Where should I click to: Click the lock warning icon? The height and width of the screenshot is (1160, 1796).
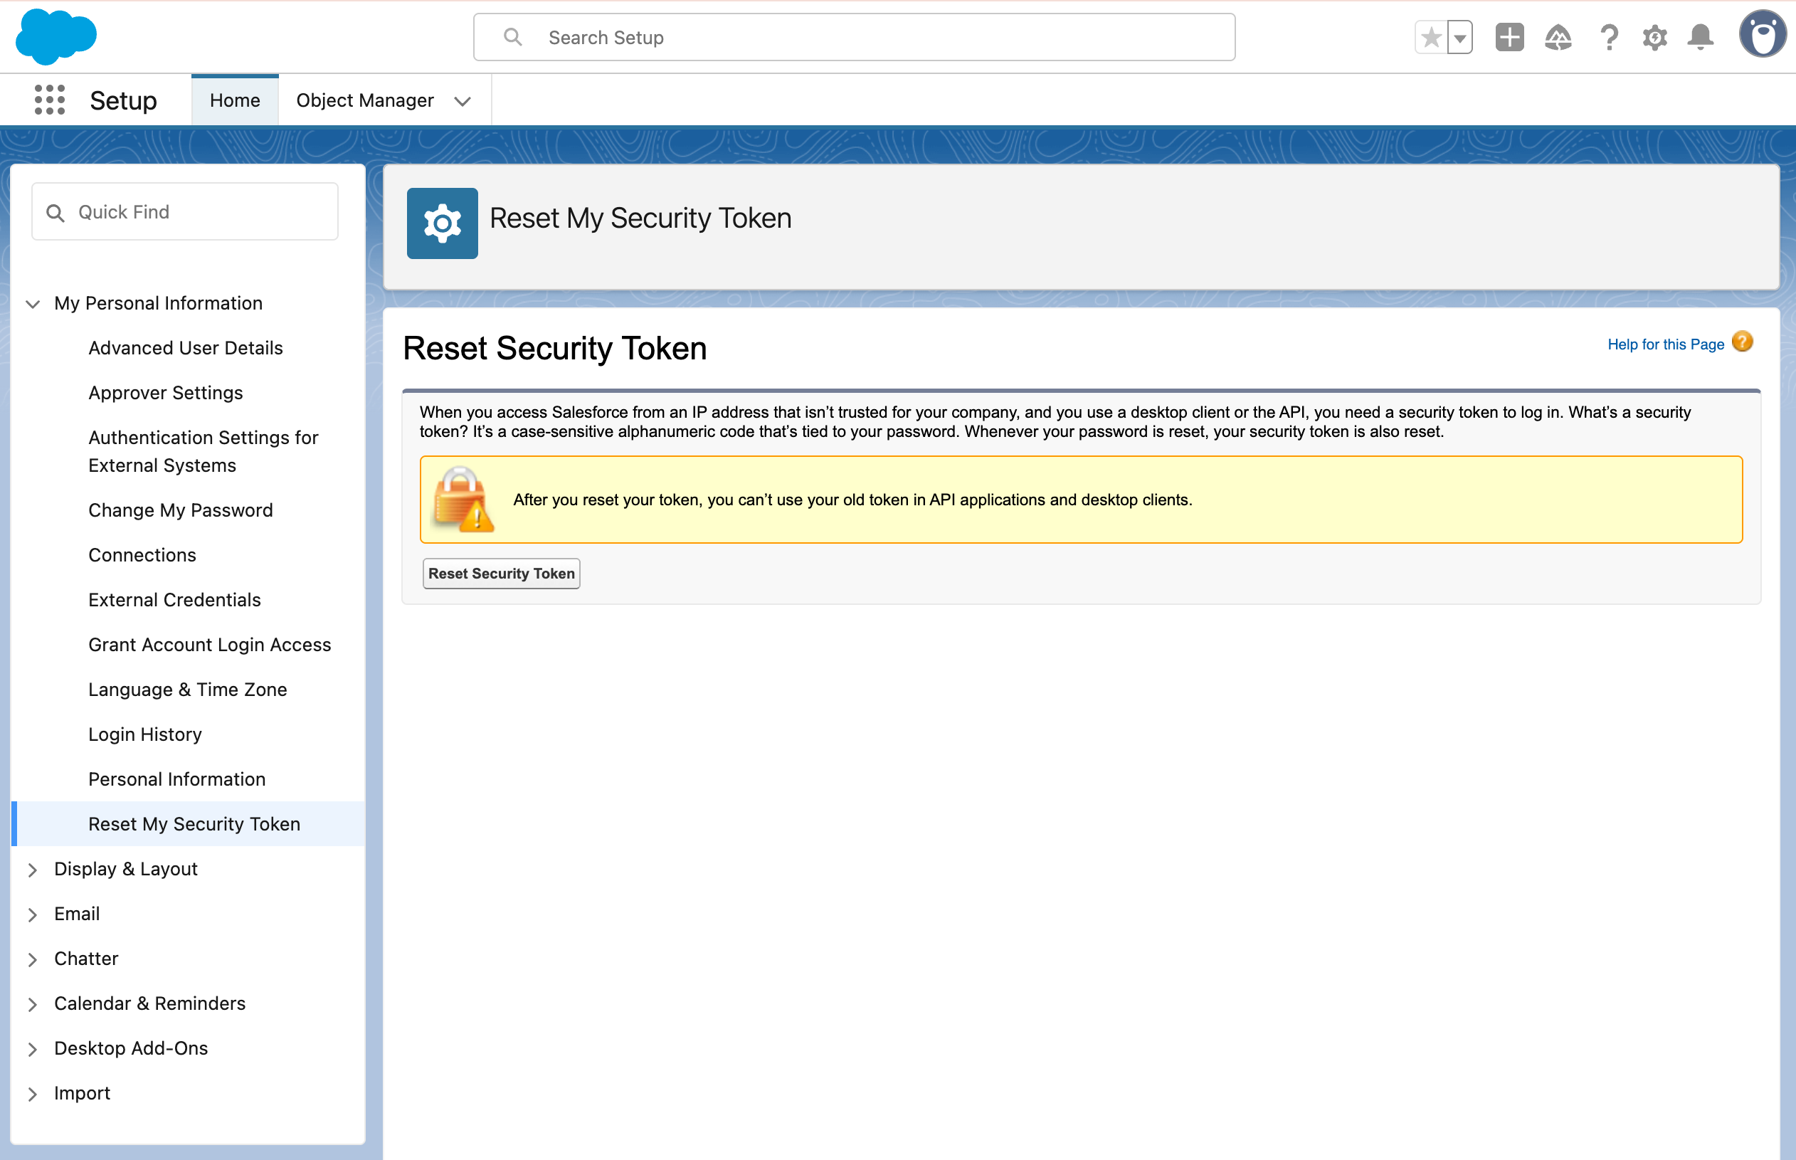(x=463, y=500)
